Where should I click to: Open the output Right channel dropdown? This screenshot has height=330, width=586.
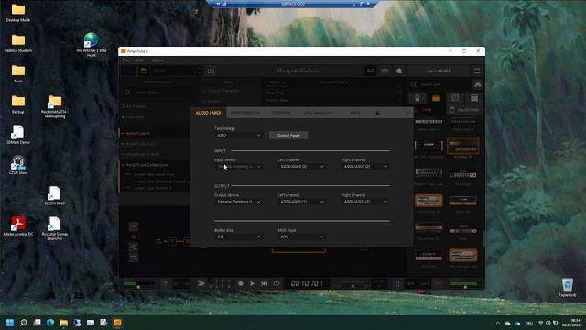(364, 202)
